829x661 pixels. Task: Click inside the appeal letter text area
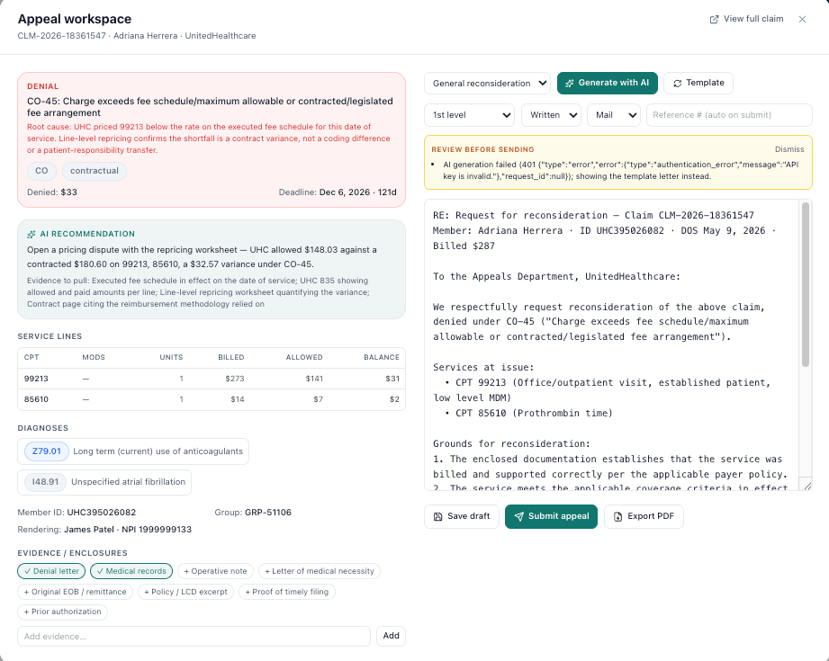612,344
